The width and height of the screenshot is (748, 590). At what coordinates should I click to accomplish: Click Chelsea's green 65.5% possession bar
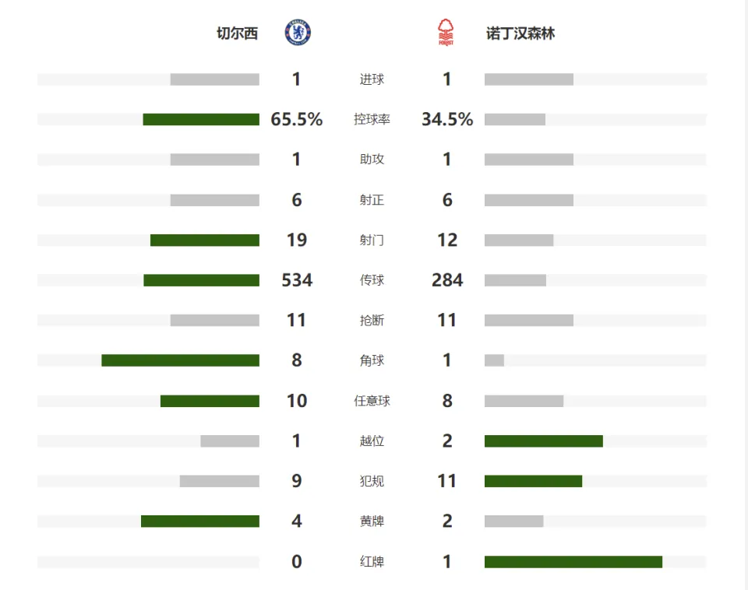click(201, 119)
